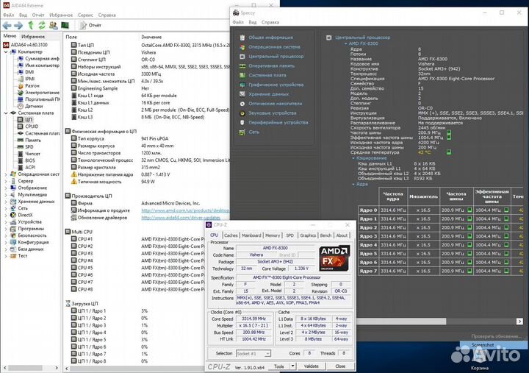Open Системная плата in Speccy sidebar
The width and height of the screenshot is (529, 373).
[x=267, y=75]
